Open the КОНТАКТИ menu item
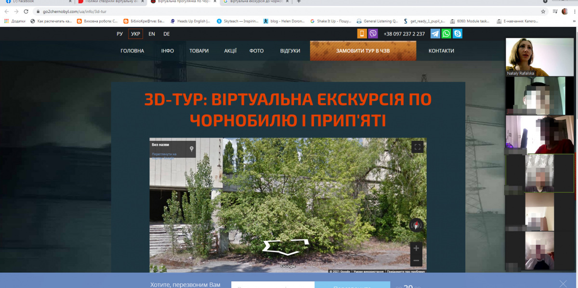The width and height of the screenshot is (578, 288). (x=441, y=51)
